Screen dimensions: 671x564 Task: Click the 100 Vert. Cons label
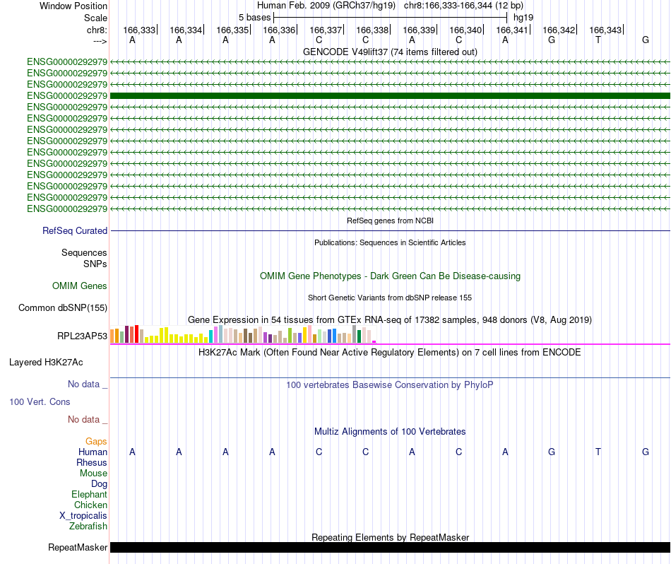point(40,401)
